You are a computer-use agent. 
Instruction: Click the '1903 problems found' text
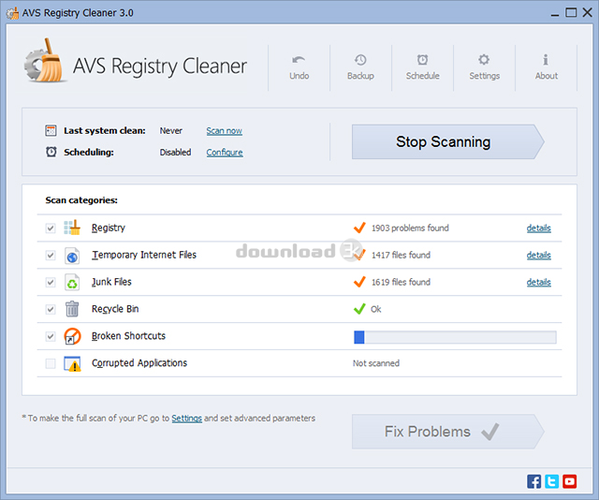pos(410,228)
